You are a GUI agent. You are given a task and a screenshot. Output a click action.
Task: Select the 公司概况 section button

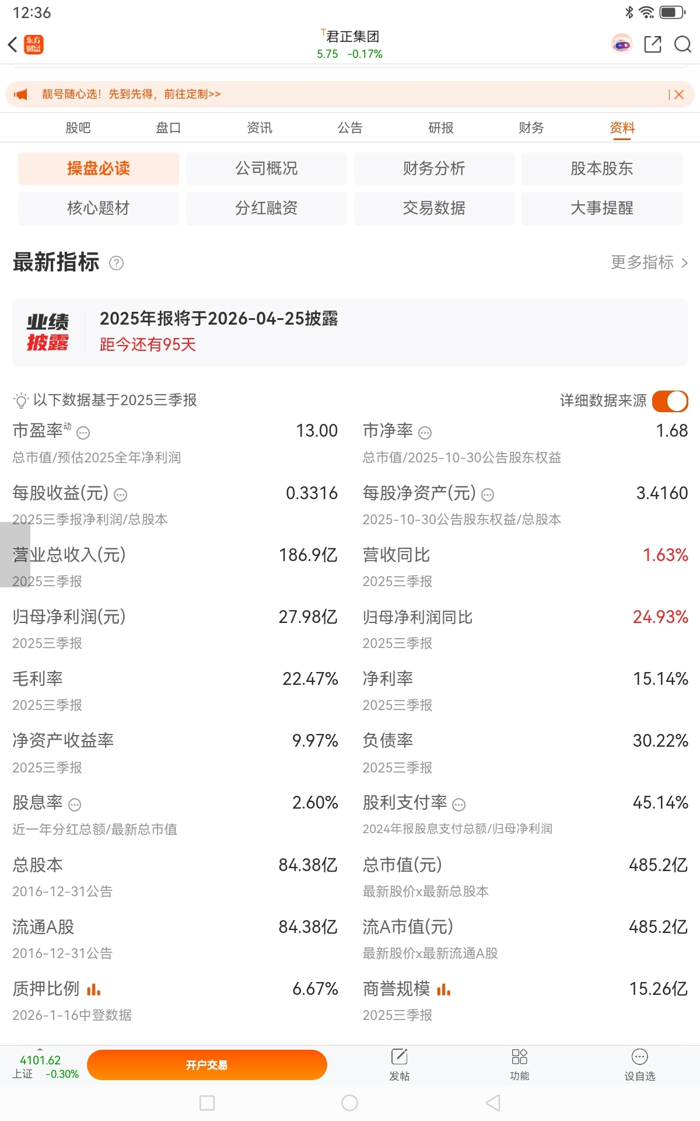[266, 169]
